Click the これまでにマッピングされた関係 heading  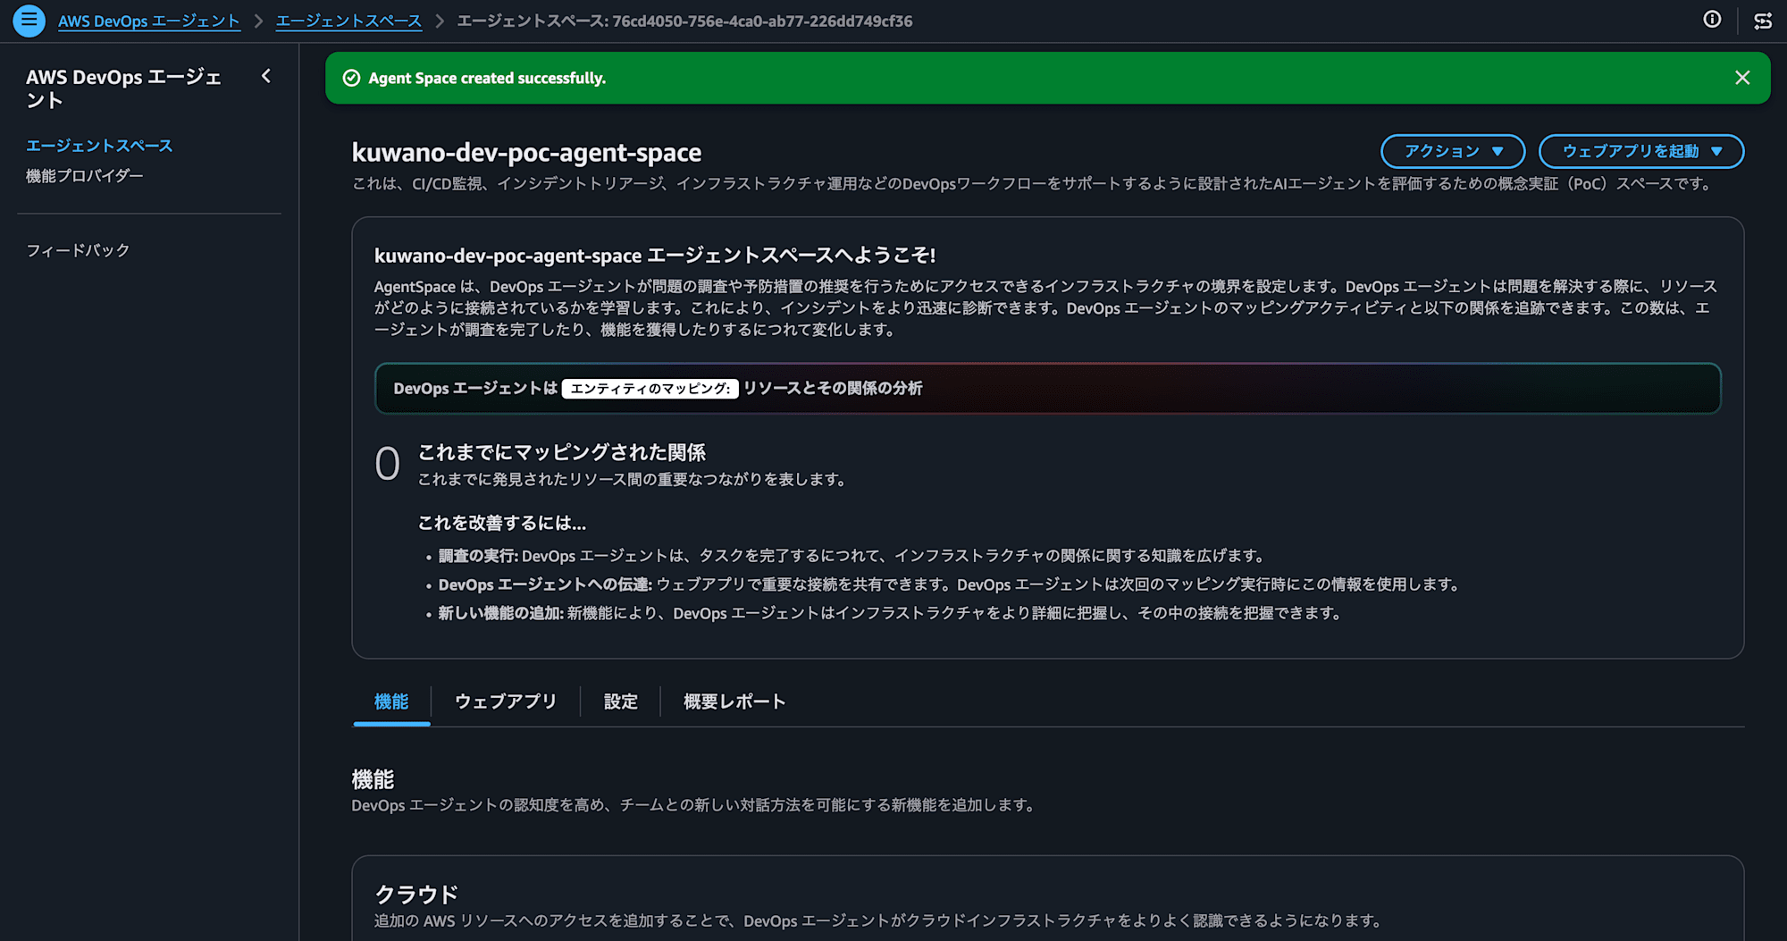pyautogui.click(x=562, y=452)
